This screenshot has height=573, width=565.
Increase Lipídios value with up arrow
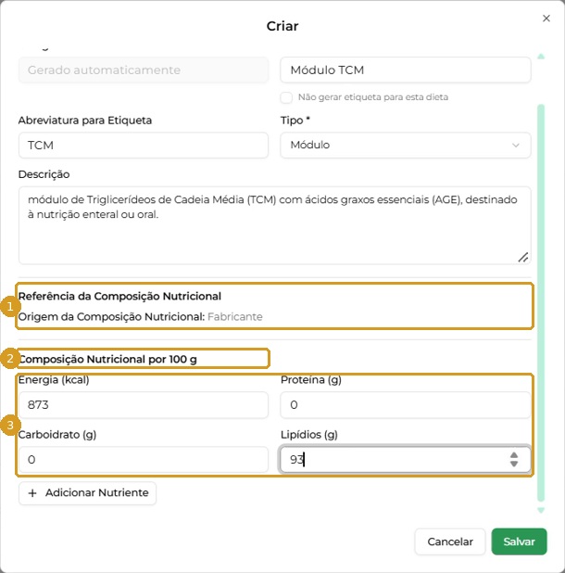pyautogui.click(x=514, y=455)
